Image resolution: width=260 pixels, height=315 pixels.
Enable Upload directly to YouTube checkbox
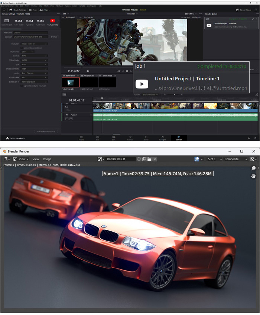click(22, 86)
